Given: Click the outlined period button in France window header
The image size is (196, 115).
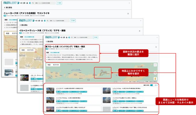Looking at the screenshot, I should 73,21.
